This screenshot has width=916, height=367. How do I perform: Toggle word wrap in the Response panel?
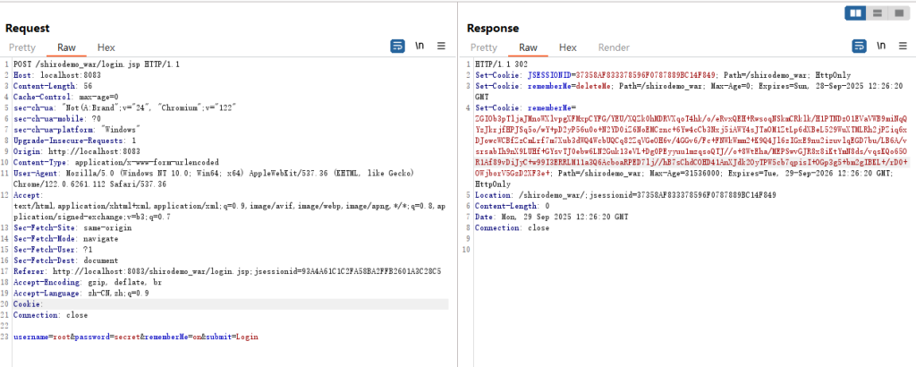point(860,46)
